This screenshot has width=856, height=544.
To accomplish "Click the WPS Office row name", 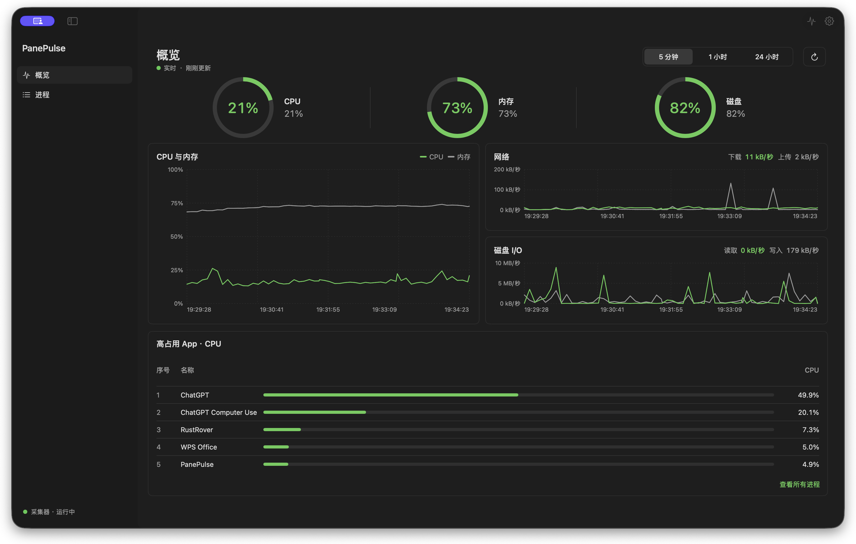I will pyautogui.click(x=199, y=447).
